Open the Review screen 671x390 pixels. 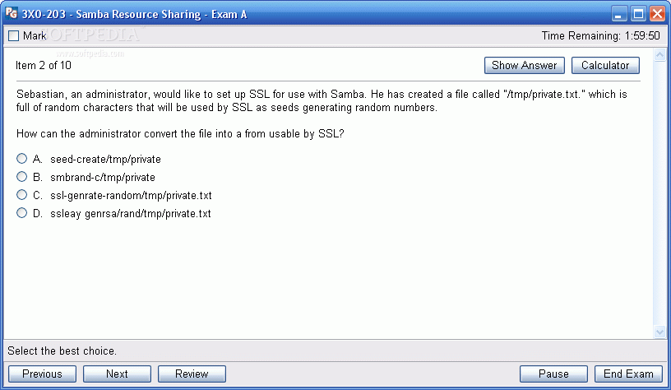(192, 374)
